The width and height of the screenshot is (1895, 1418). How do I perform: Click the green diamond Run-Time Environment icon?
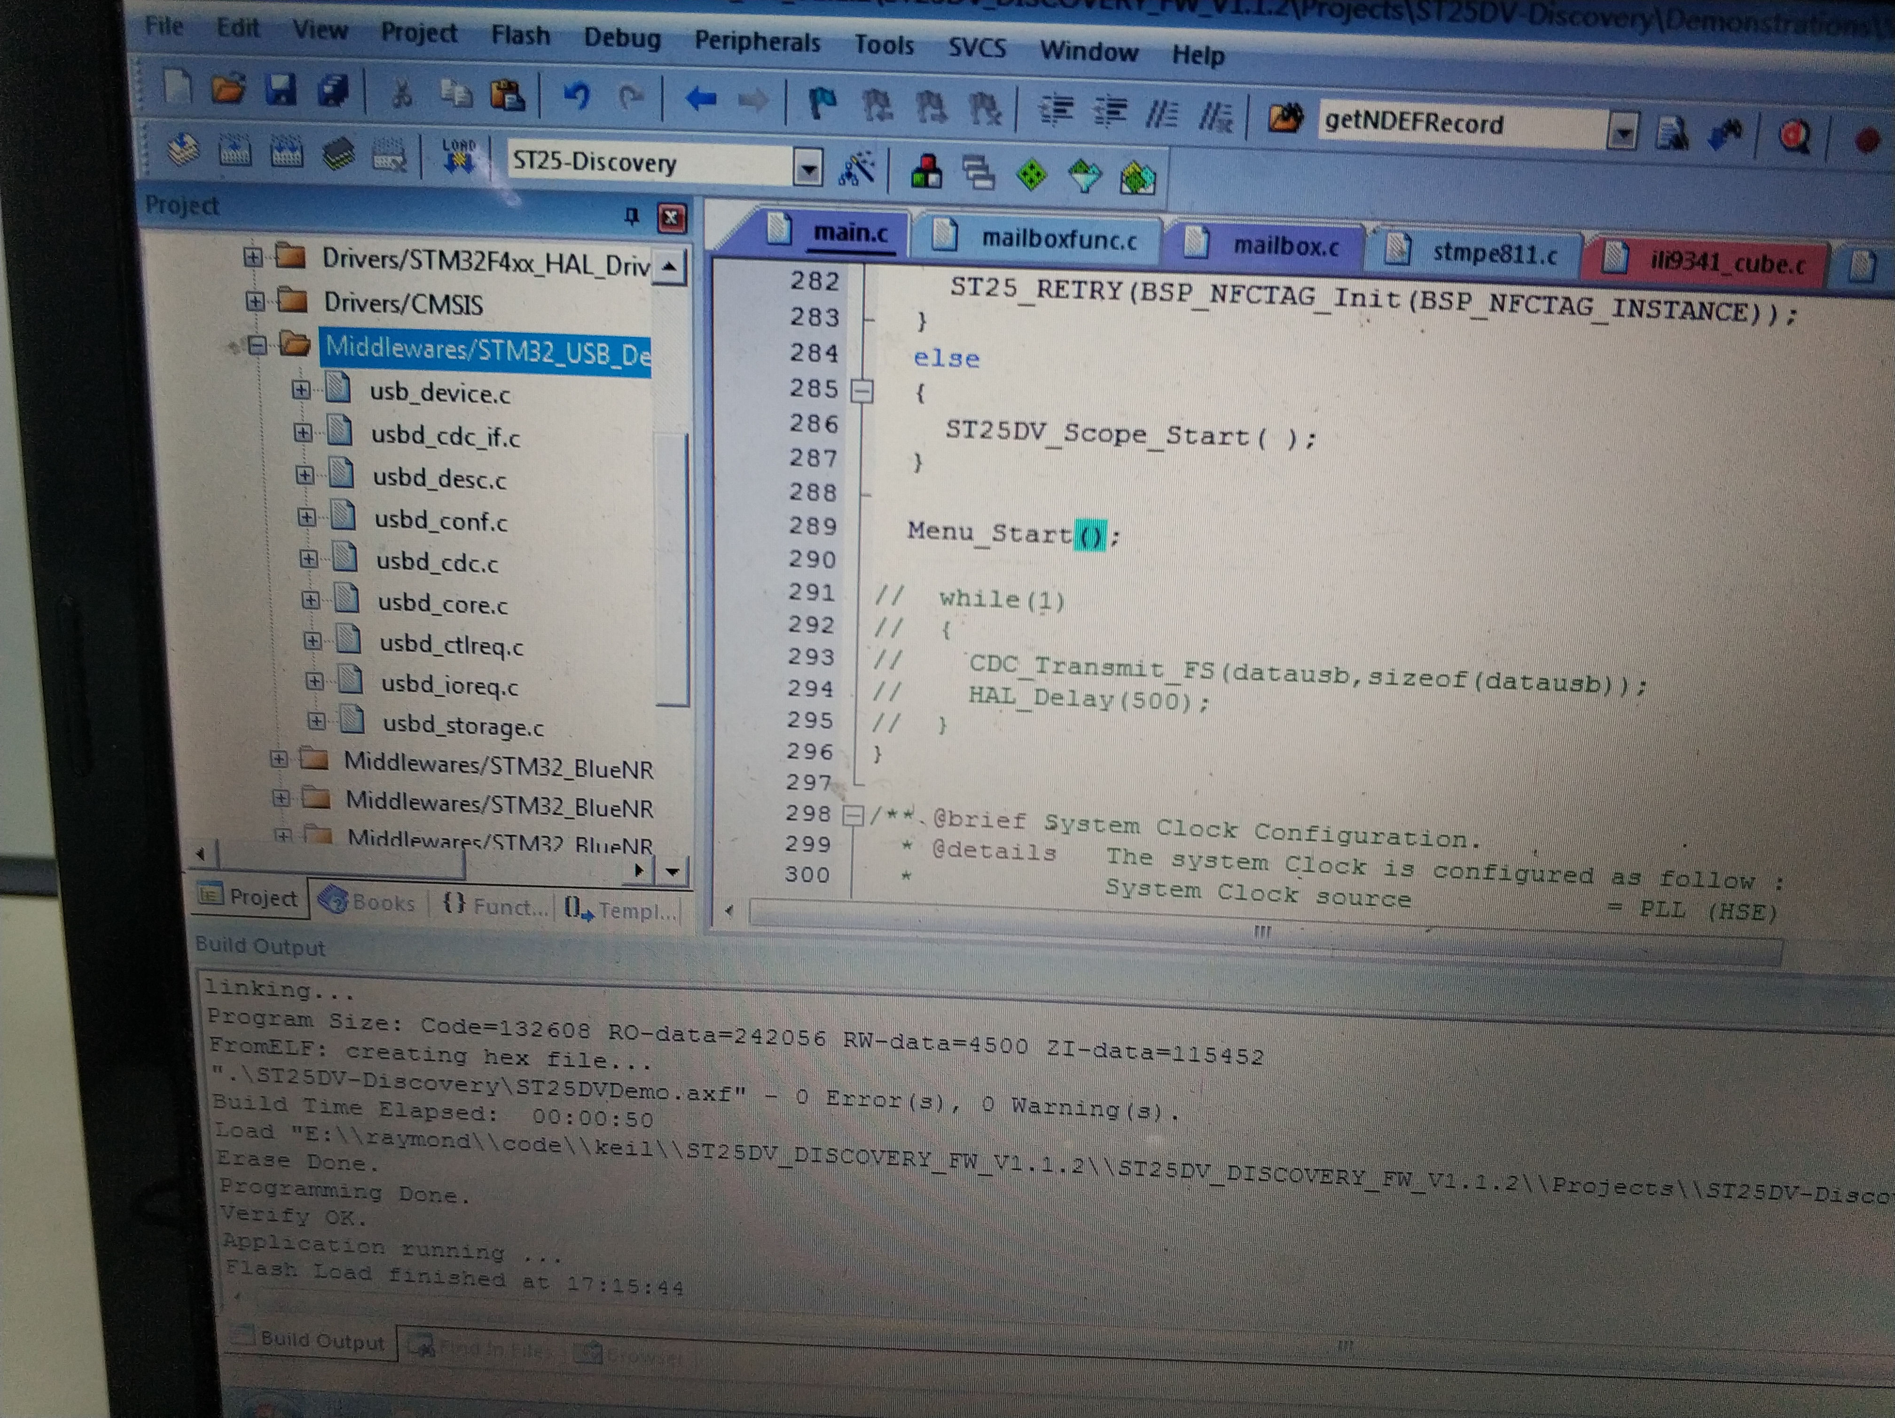tap(1032, 174)
